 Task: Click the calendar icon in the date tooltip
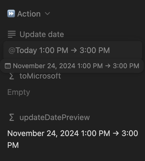8,66
